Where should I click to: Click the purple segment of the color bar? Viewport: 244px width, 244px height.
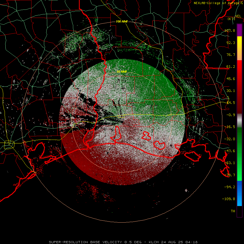point(239,30)
